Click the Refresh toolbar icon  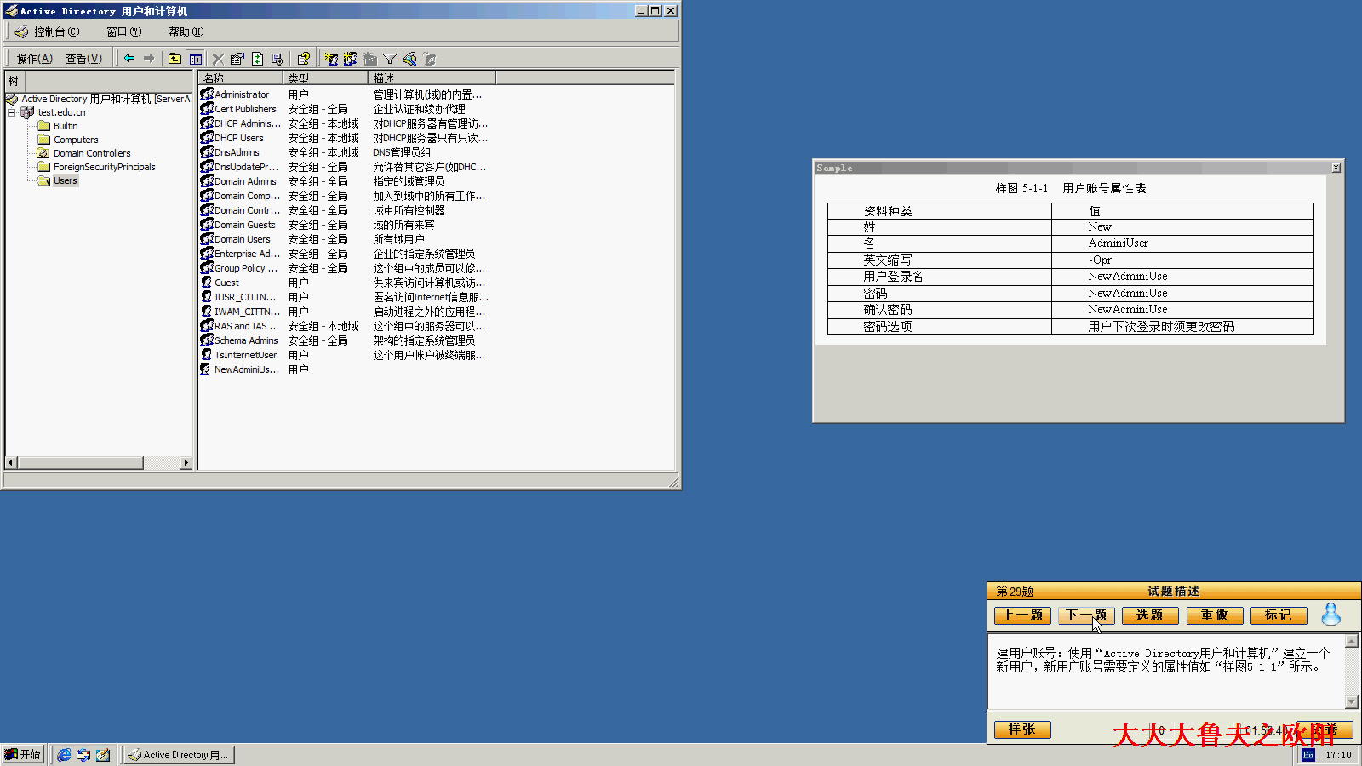(257, 59)
